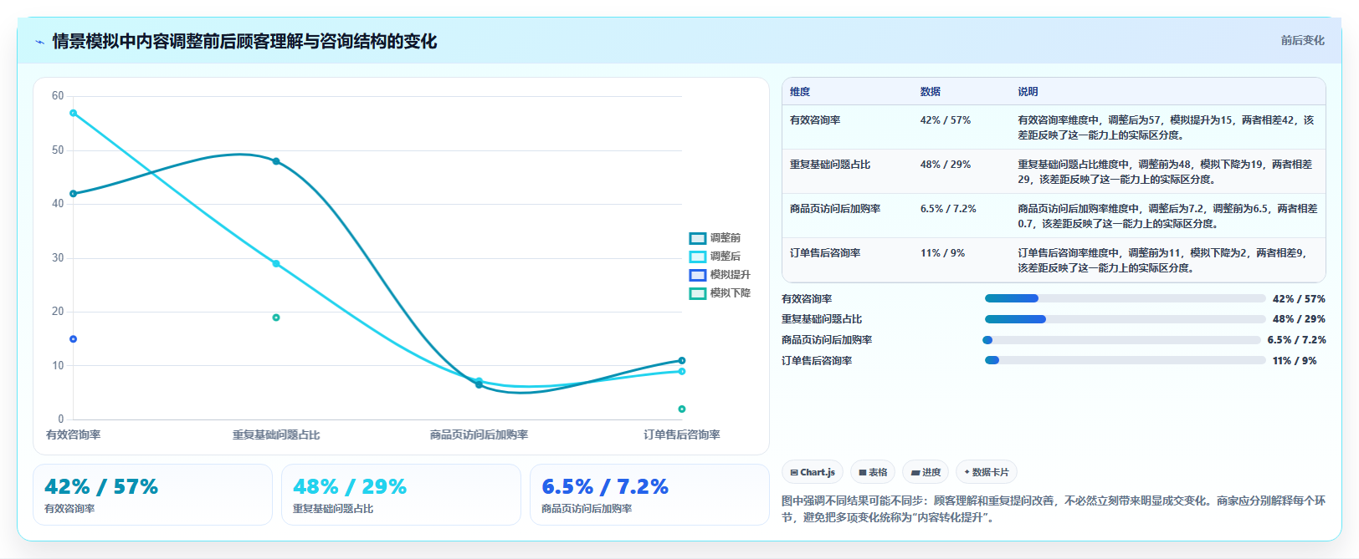1359x559 pixels.
Task: Click the 进度 chip
Action: [x=926, y=472]
